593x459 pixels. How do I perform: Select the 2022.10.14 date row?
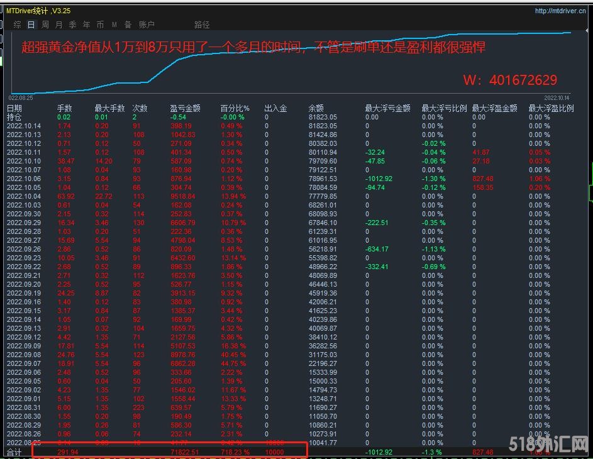pyautogui.click(x=24, y=126)
